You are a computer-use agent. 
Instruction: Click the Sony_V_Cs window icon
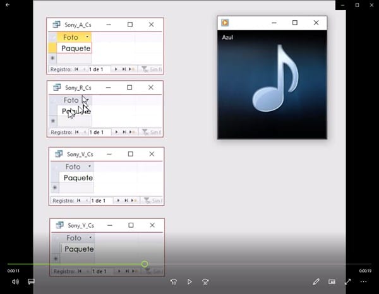tap(59, 154)
